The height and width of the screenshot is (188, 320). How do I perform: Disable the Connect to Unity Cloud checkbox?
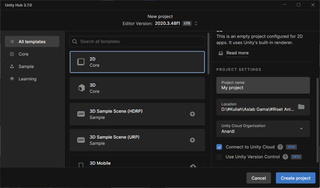pyautogui.click(x=219, y=147)
